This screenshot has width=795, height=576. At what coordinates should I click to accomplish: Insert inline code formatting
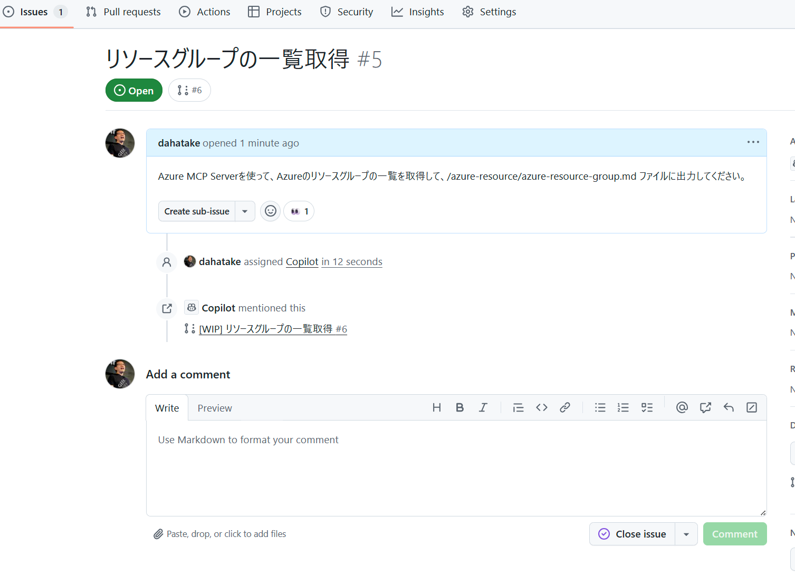541,407
